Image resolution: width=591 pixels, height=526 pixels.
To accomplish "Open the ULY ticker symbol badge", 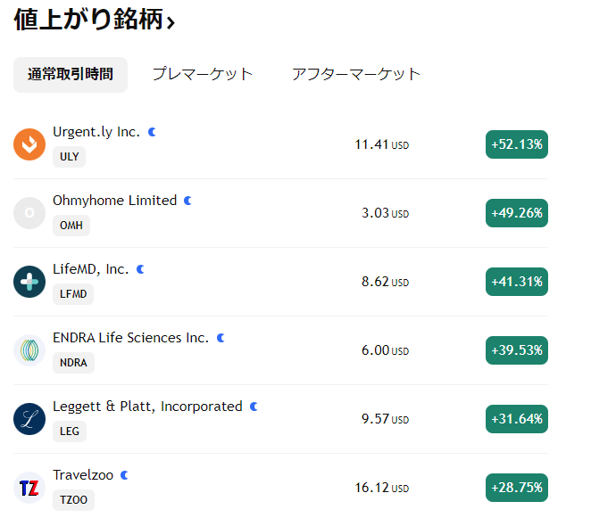I will pos(69,157).
